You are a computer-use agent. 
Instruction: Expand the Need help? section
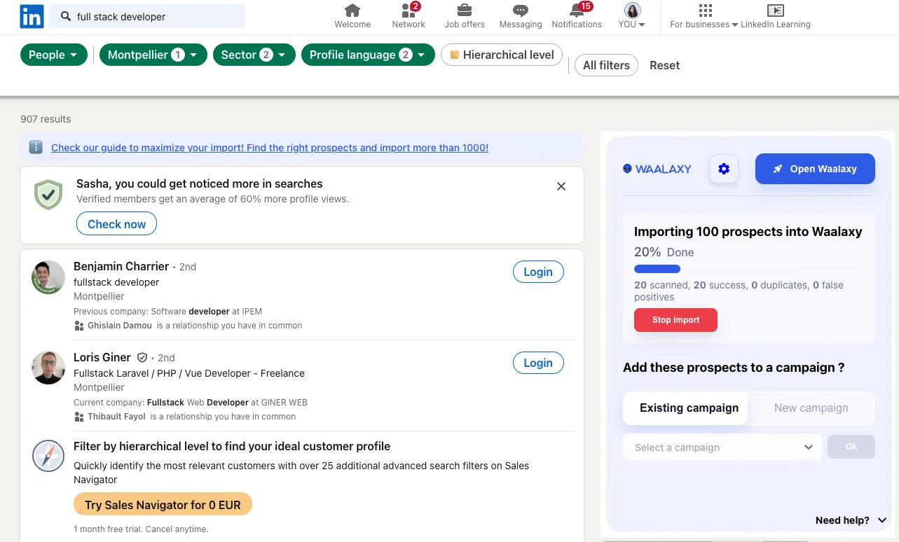(x=851, y=520)
